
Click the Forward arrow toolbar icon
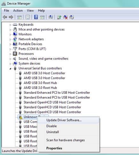(11, 17)
